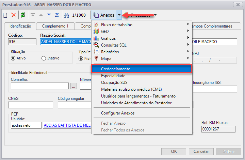This screenshot has height=160, width=245.
Task: Expand the Anexos dropdown arrow
Action: 119,15
